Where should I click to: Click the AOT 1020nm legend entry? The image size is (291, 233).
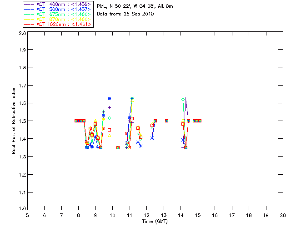tap(58, 24)
